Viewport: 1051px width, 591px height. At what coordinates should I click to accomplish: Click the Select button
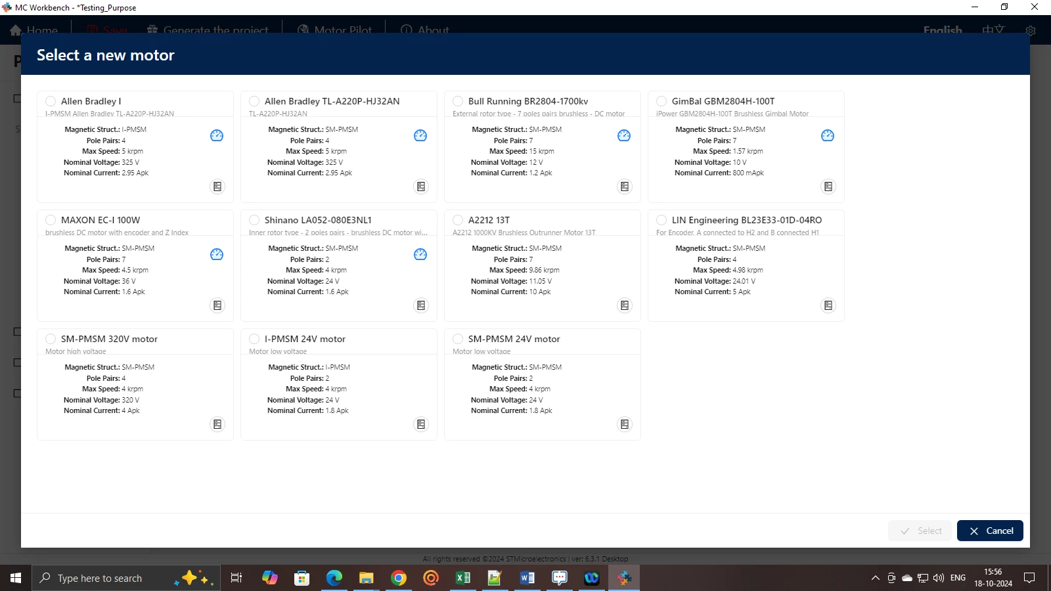pos(920,531)
